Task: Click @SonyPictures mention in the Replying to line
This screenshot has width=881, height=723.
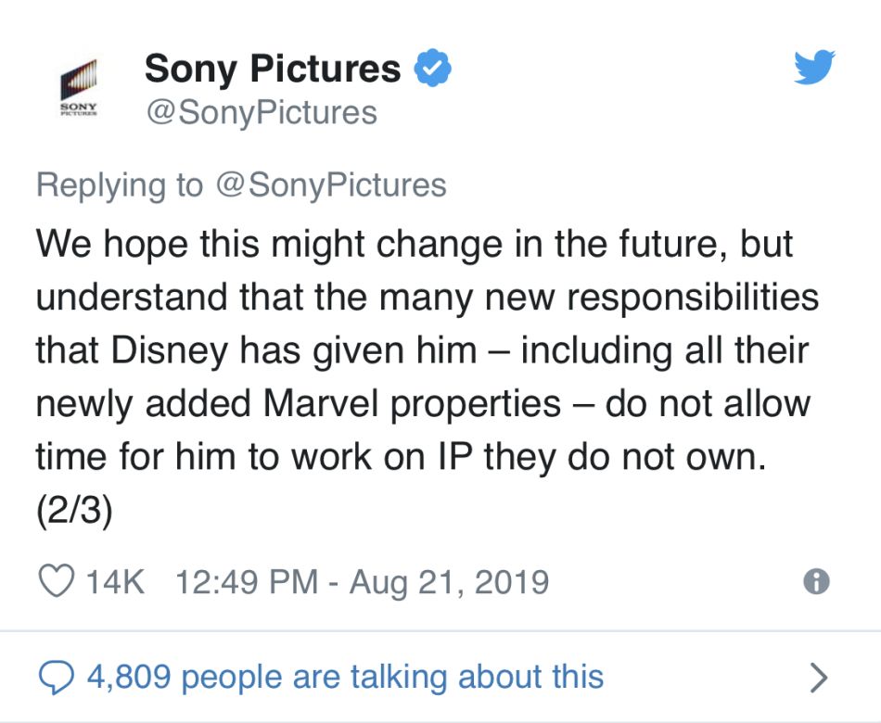Action: [x=330, y=184]
